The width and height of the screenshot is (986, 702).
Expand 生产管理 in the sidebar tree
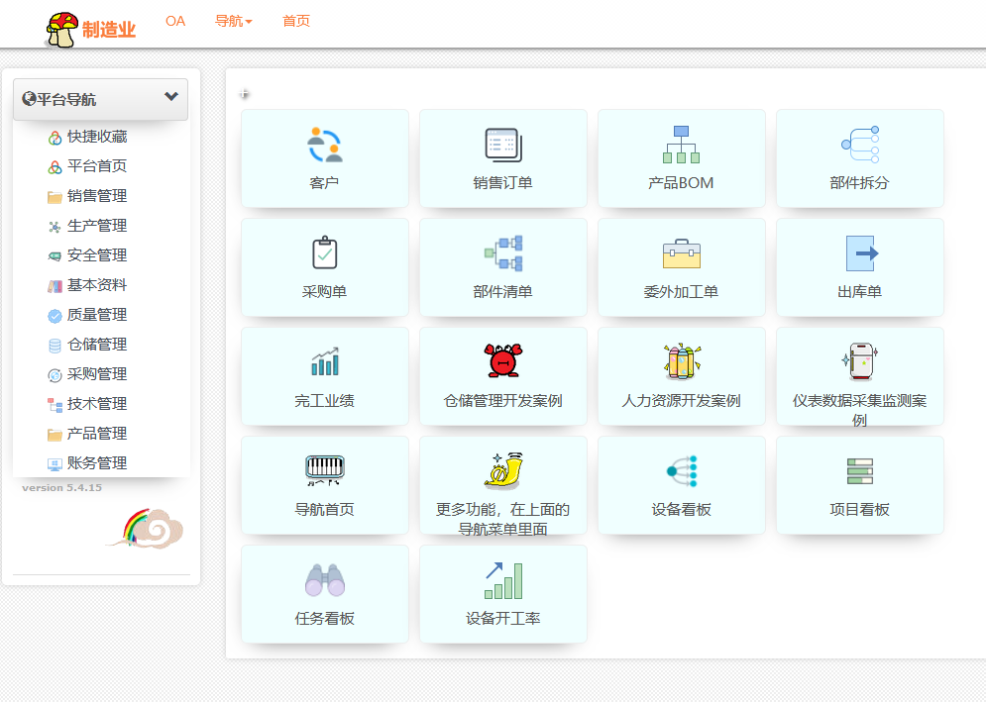(96, 226)
